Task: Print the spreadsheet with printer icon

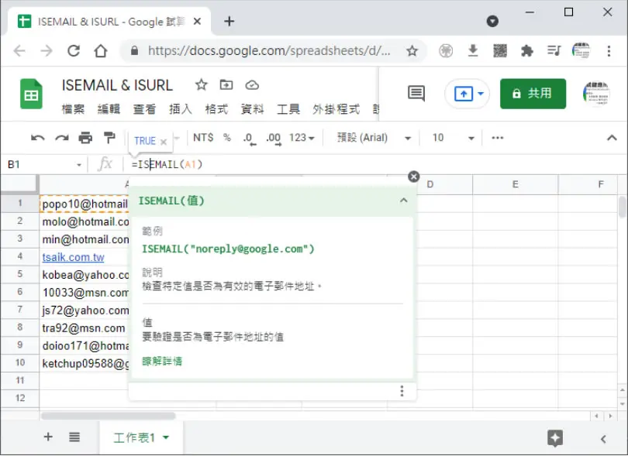Action: (x=85, y=138)
